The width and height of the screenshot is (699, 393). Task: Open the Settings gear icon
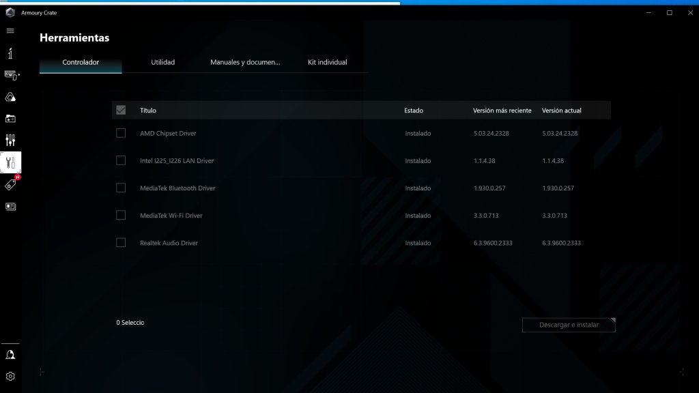click(x=10, y=377)
